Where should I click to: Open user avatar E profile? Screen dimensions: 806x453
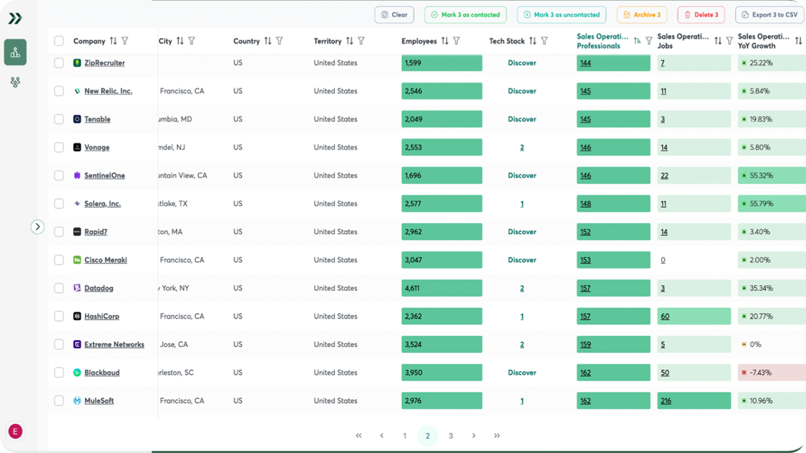[15, 431]
